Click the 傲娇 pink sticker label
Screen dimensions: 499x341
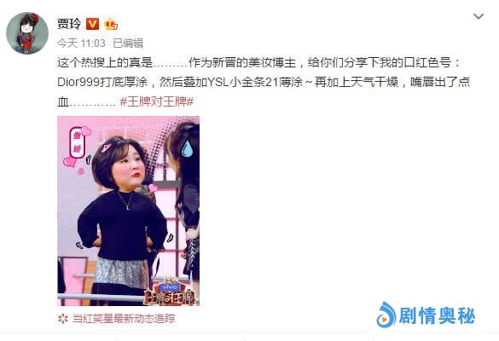(x=78, y=142)
